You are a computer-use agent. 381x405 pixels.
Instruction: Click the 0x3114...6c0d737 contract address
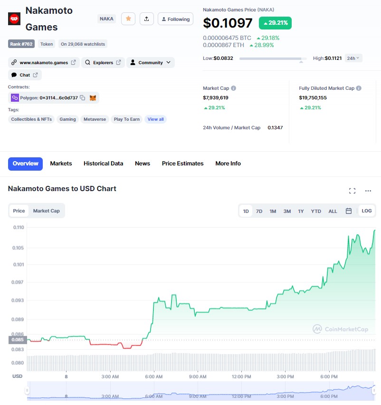(x=58, y=98)
